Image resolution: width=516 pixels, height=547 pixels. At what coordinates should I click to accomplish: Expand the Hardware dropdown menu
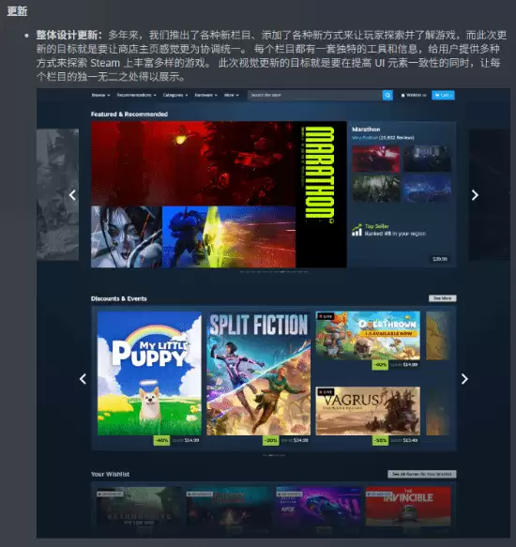(205, 95)
